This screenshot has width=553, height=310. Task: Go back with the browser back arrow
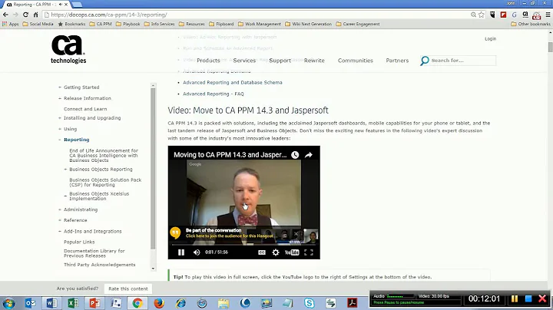[5, 15]
